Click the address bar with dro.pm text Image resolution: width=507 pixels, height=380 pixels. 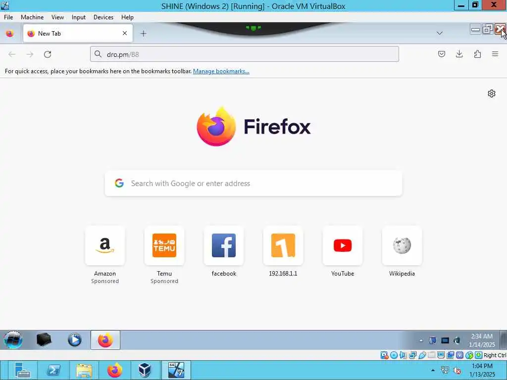(x=245, y=54)
